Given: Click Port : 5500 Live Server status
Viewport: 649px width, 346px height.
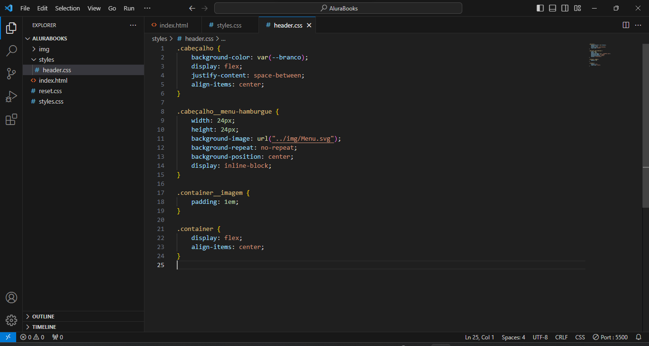Looking at the screenshot, I should pyautogui.click(x=610, y=337).
